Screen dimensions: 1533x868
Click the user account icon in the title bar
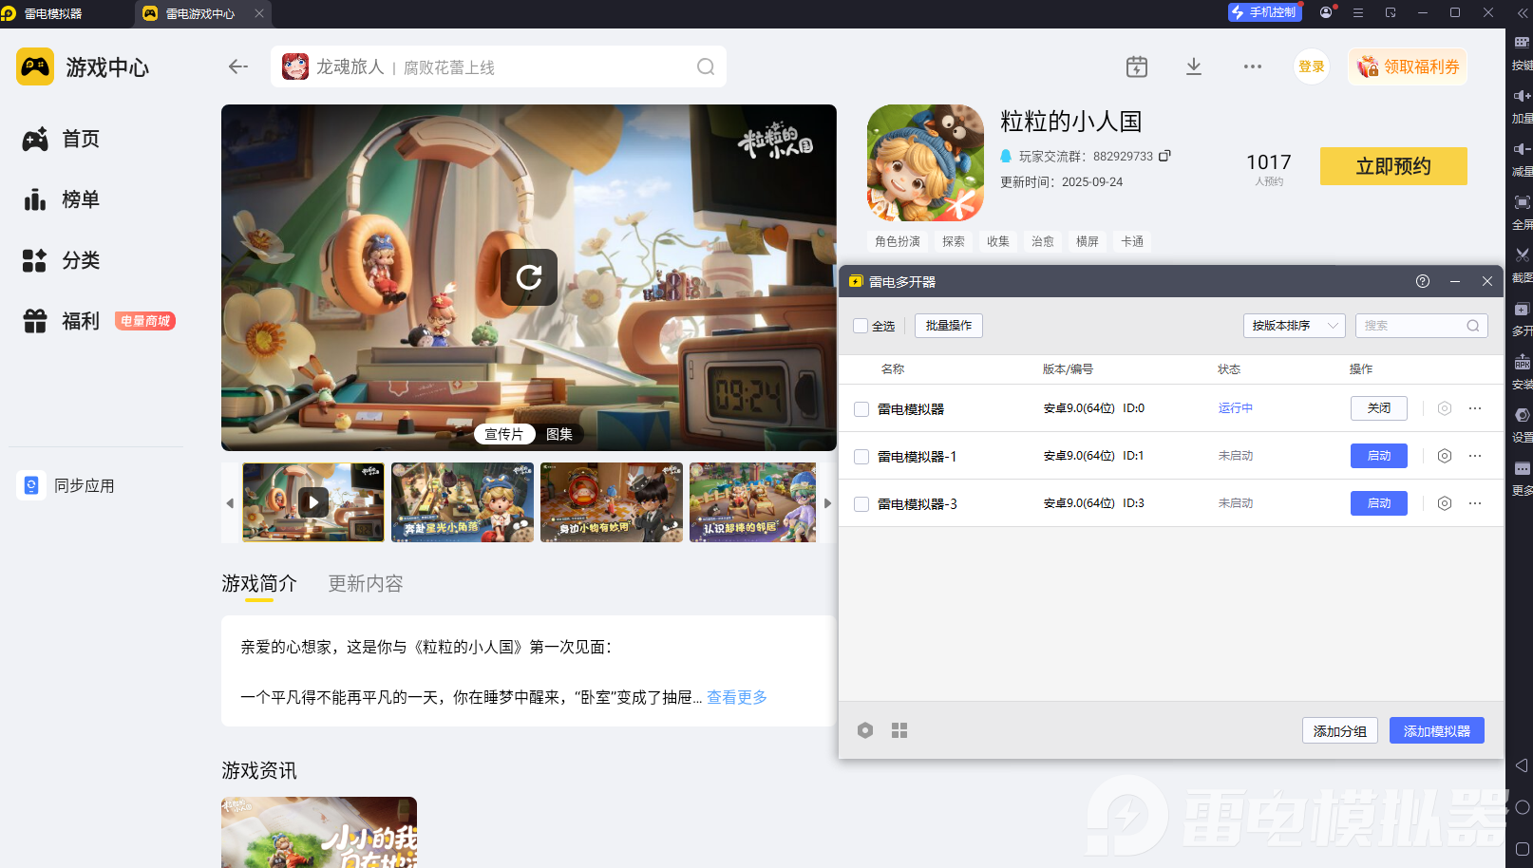(x=1326, y=12)
